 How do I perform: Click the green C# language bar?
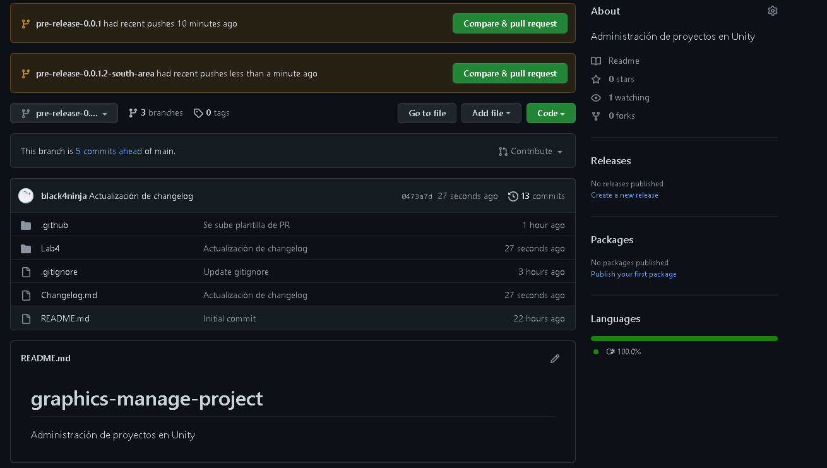(x=684, y=339)
